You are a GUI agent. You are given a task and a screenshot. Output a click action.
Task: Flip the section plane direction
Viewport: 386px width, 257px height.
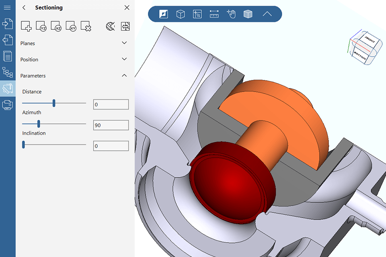[x=125, y=27]
